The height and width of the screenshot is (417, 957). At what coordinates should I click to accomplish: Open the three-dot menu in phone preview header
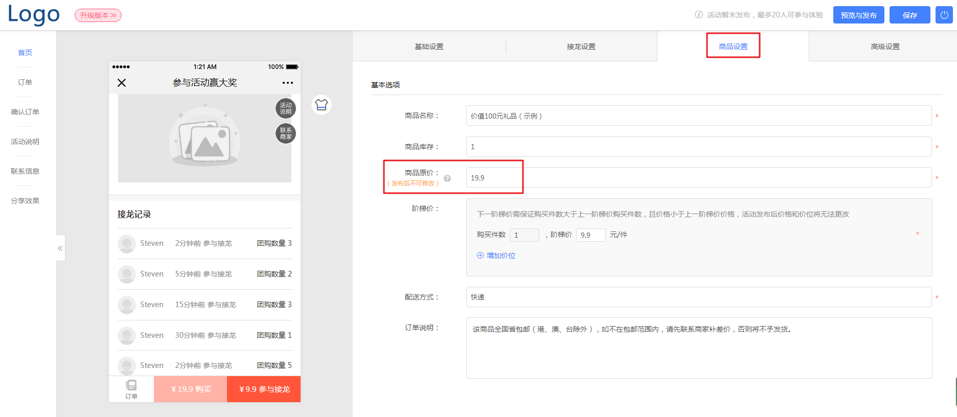point(288,83)
